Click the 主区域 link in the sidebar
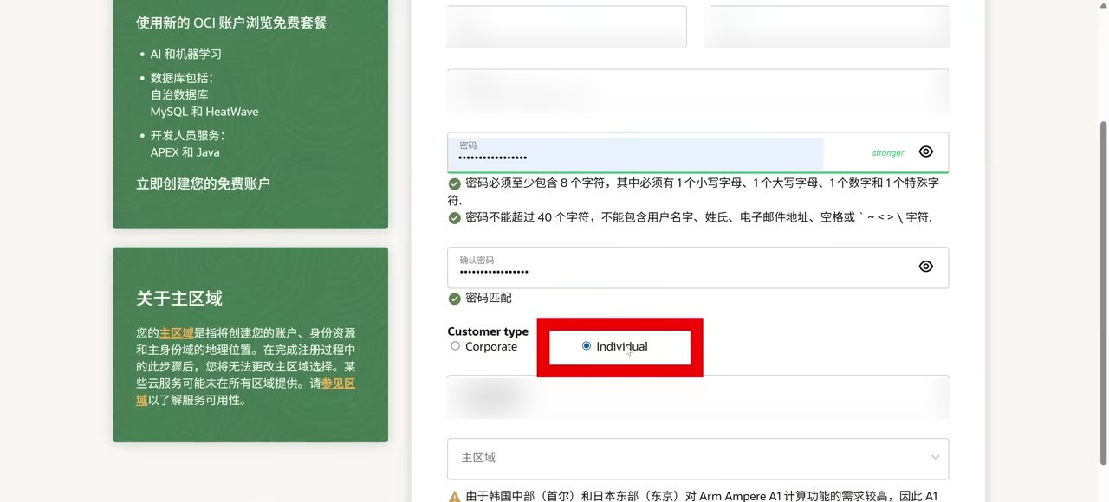1109x502 pixels. coord(176,333)
